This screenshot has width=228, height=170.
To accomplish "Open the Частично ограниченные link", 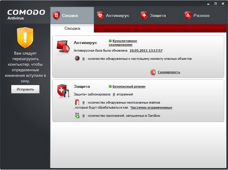I will (151, 107).
